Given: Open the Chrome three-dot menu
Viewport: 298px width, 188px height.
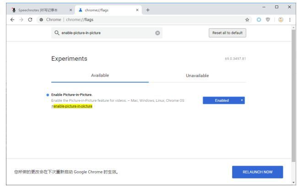Looking at the screenshot, I should point(289,20).
